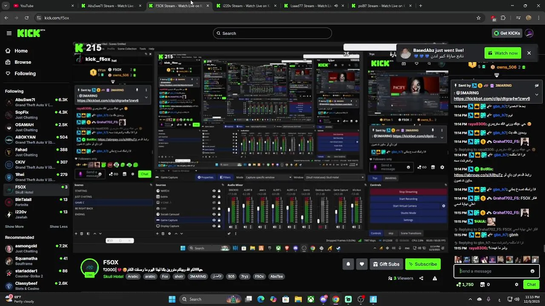Click the Gift Subs button
Viewport: 545px width, 306px height.
[386, 264]
